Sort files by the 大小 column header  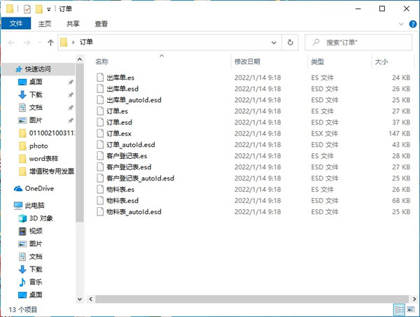[x=381, y=62]
